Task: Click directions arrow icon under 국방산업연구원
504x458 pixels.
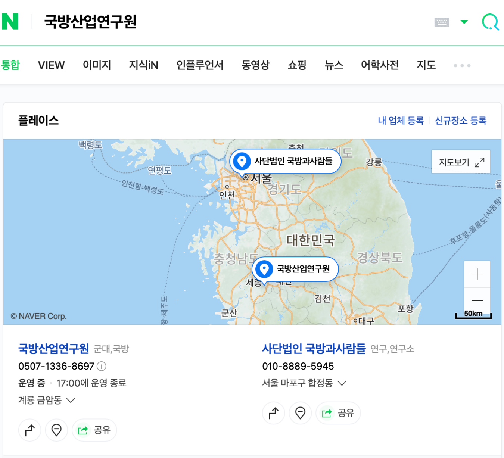Action: pyautogui.click(x=30, y=430)
